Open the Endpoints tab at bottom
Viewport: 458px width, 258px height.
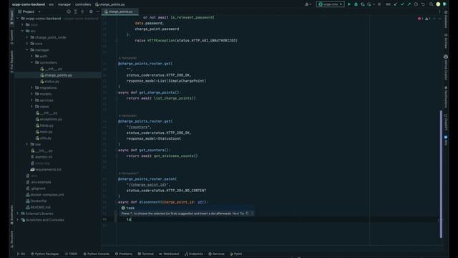[194, 254]
